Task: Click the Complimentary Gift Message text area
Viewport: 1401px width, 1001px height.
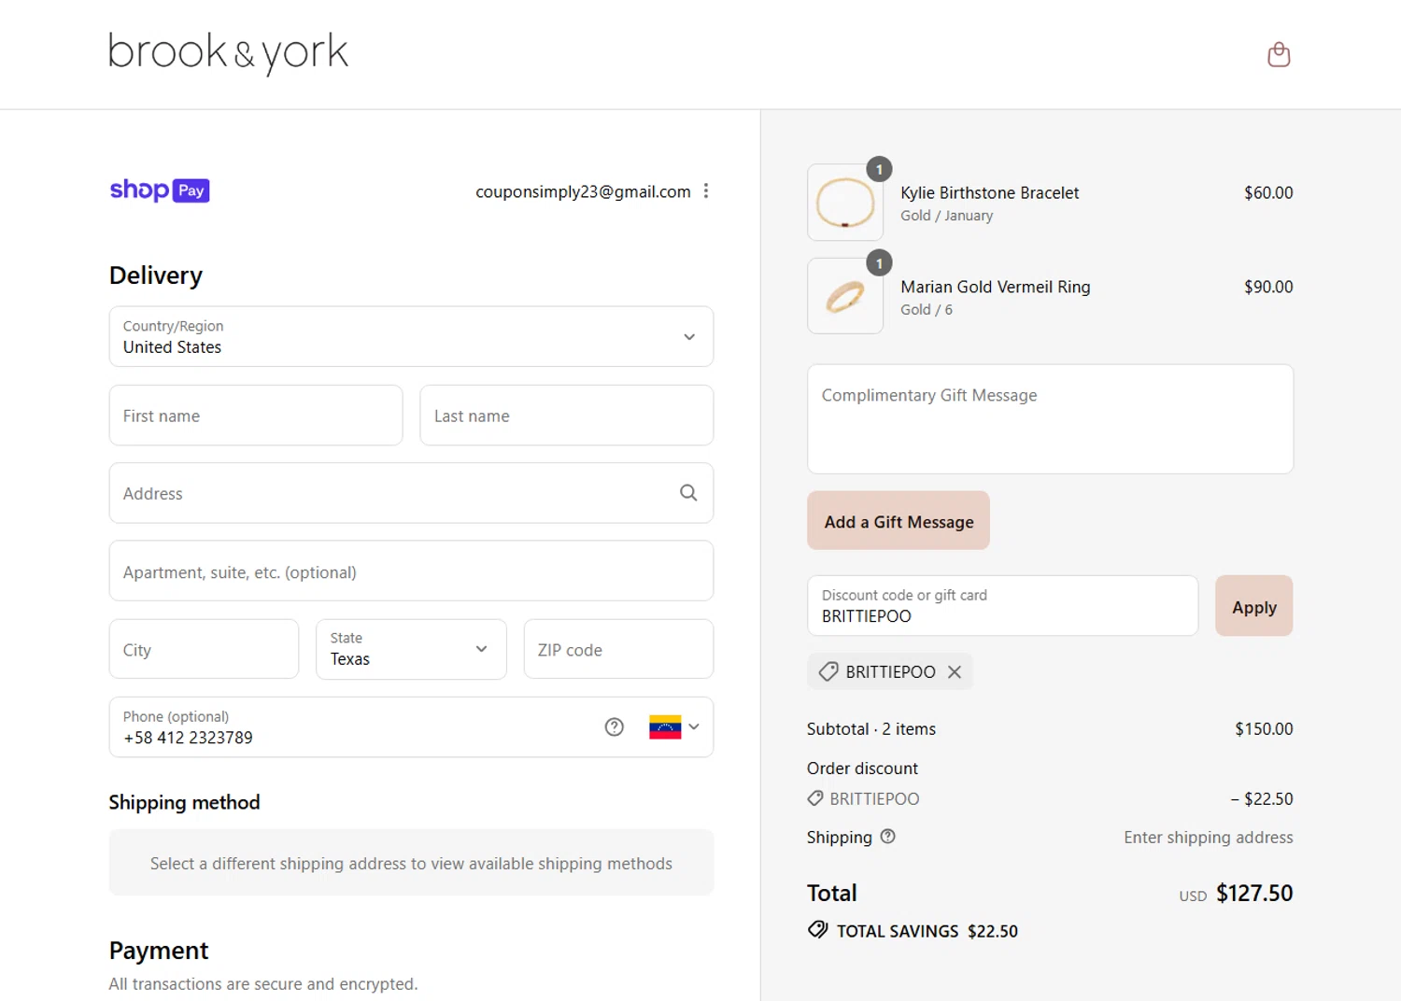Action: tap(1050, 419)
